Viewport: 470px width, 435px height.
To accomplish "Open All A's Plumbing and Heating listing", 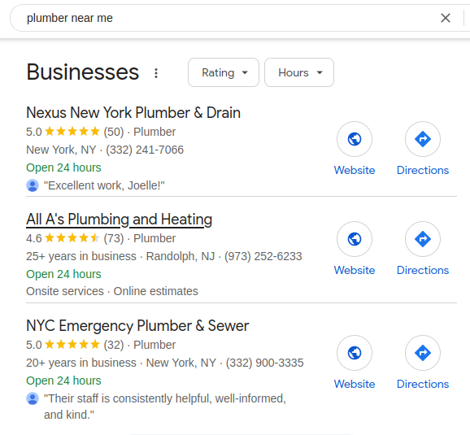I will click(119, 220).
